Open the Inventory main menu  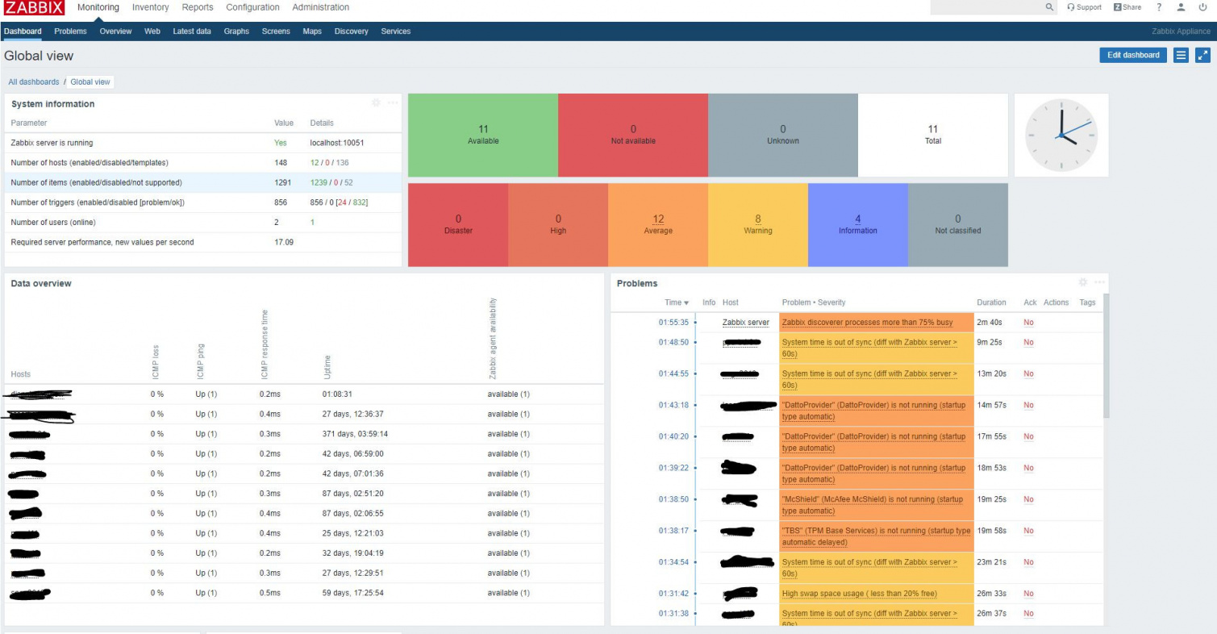(151, 7)
